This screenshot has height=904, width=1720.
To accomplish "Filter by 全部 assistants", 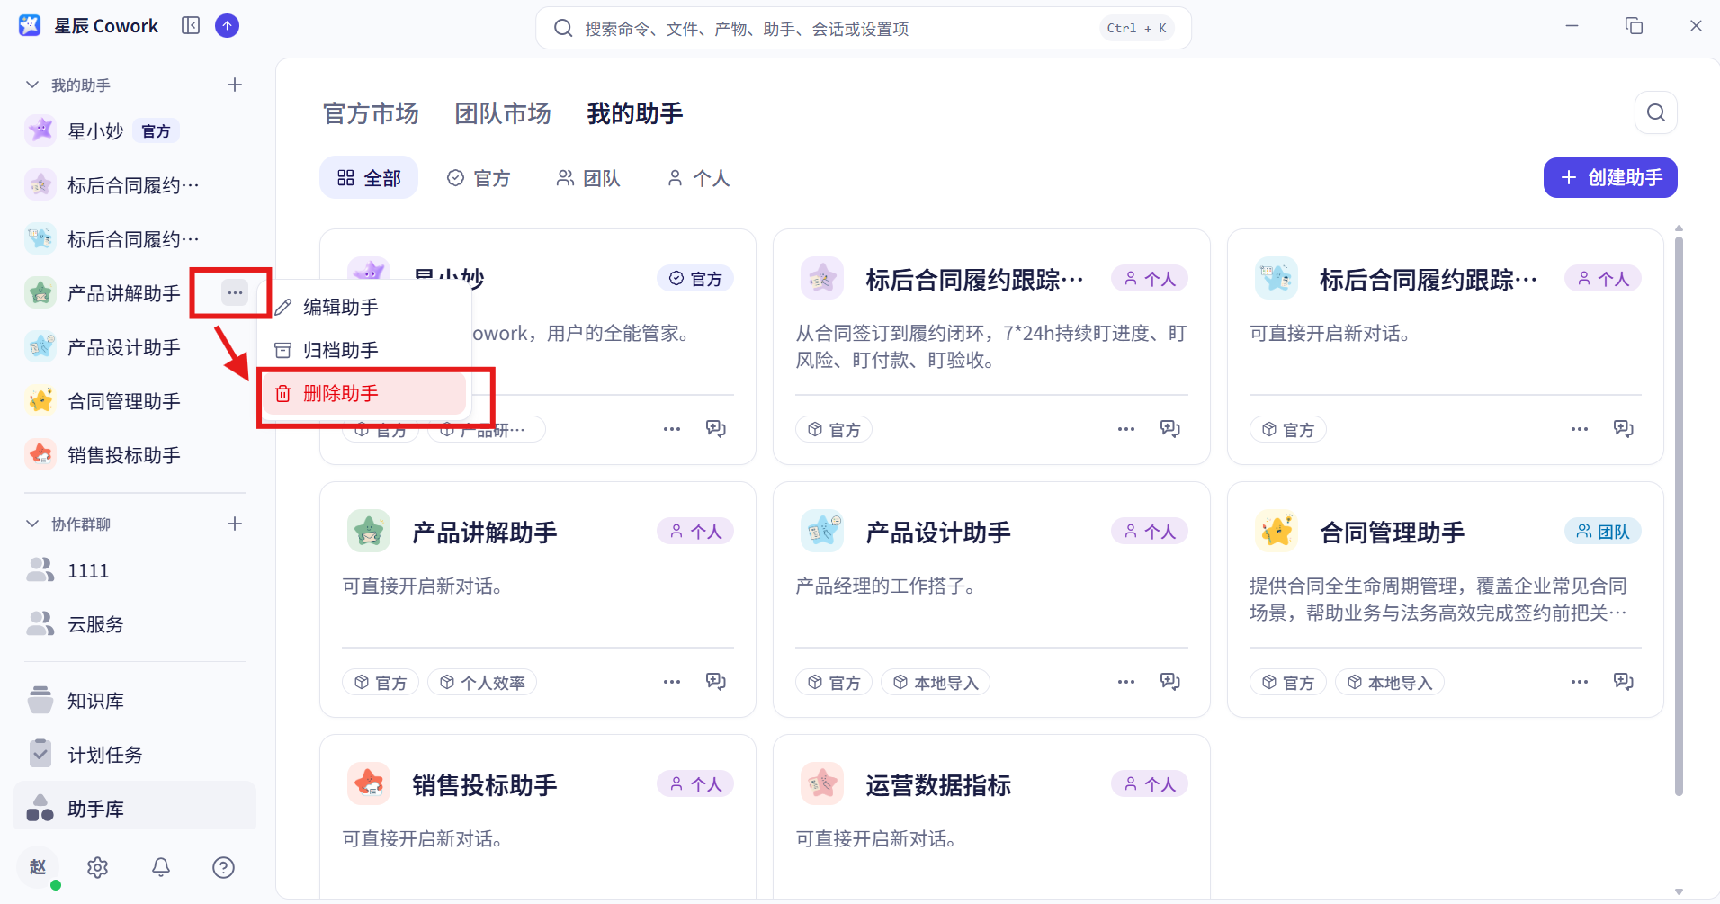I will pyautogui.click(x=369, y=178).
